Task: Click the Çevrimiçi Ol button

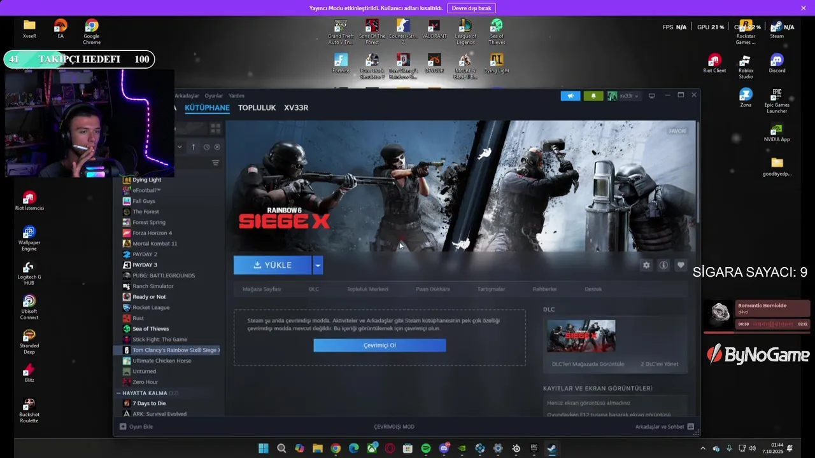Action: point(379,345)
